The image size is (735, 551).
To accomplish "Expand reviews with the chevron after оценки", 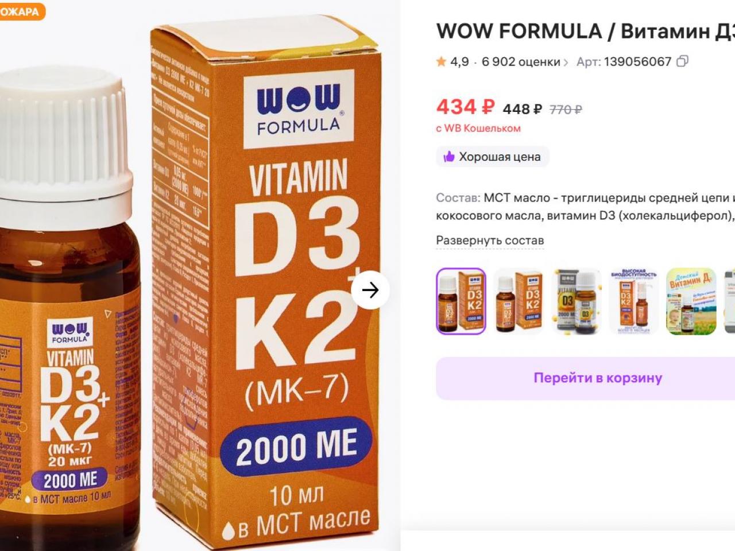I will point(566,62).
